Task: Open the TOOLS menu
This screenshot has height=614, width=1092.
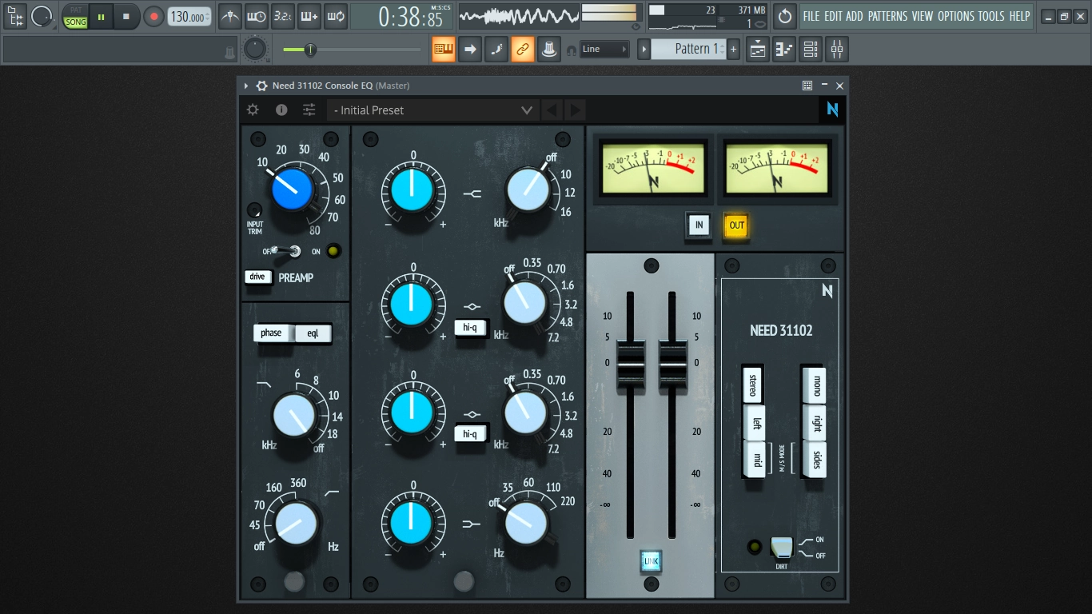Action: 991,16
